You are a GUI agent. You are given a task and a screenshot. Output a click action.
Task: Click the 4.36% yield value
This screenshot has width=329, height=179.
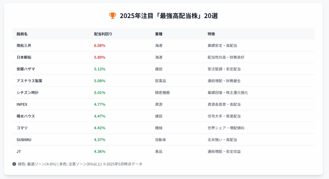100,151
